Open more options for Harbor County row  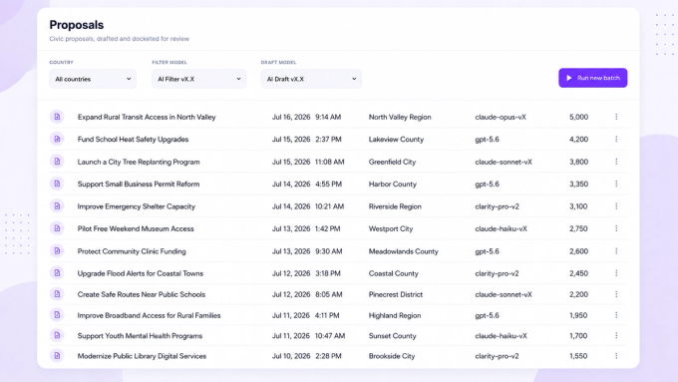pos(616,184)
